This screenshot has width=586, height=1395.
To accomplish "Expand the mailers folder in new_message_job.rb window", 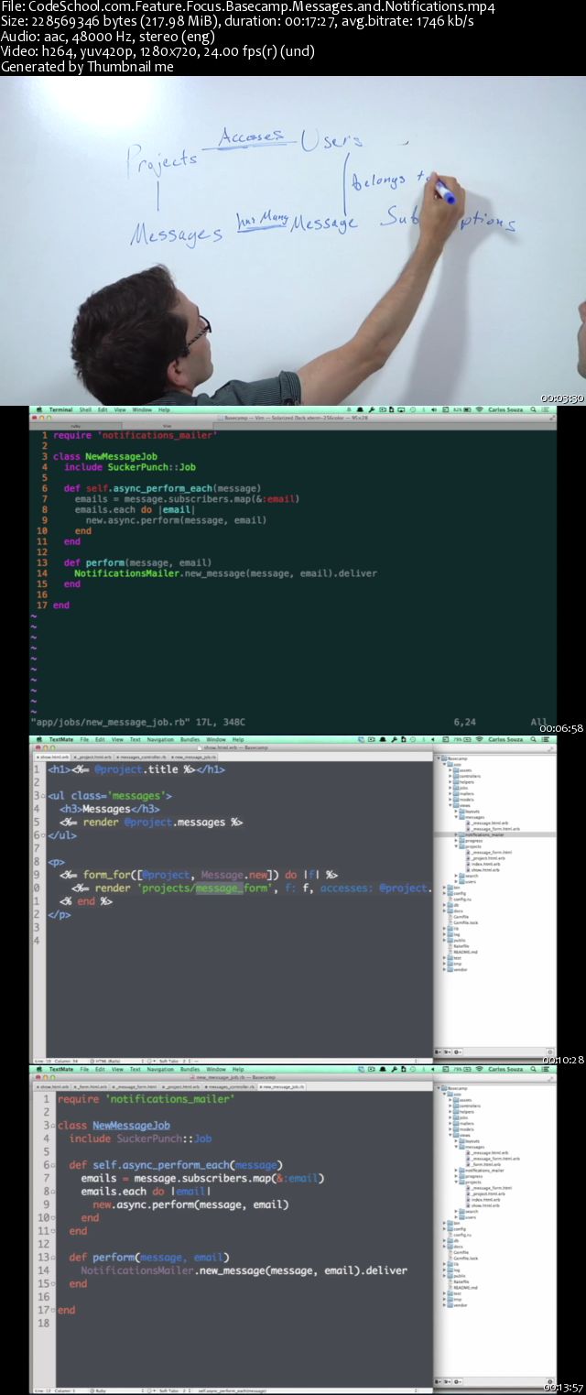I will point(450,1124).
